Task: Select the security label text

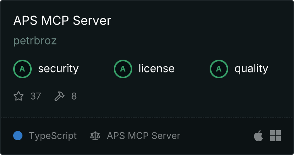Action: (58, 69)
